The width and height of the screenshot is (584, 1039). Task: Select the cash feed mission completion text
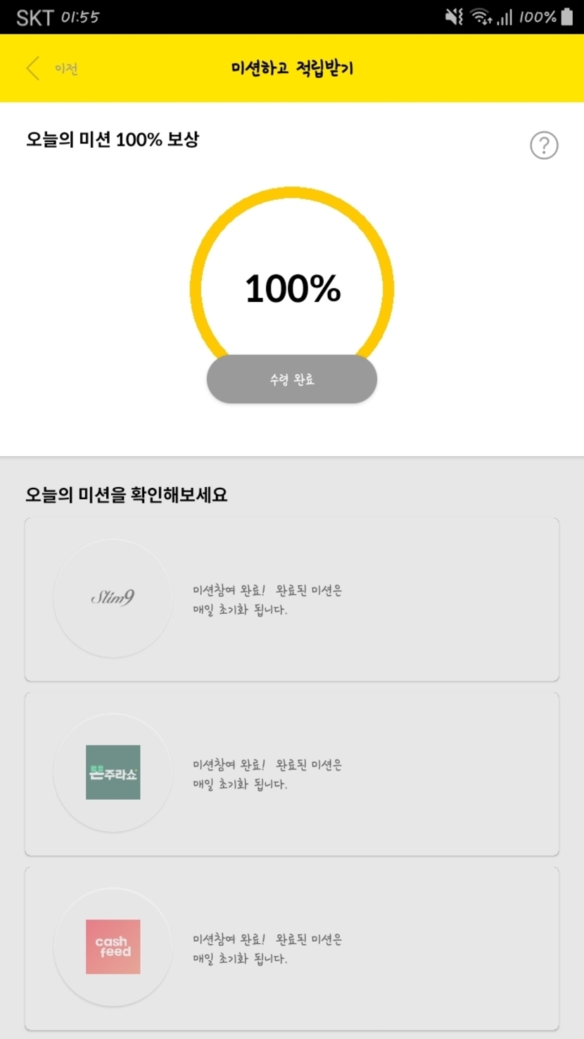(x=267, y=949)
